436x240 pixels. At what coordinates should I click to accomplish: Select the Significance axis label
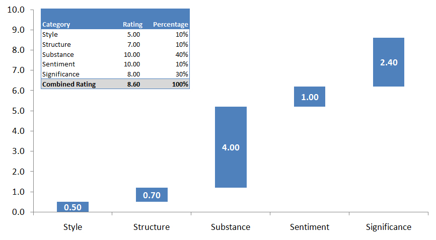point(389,227)
